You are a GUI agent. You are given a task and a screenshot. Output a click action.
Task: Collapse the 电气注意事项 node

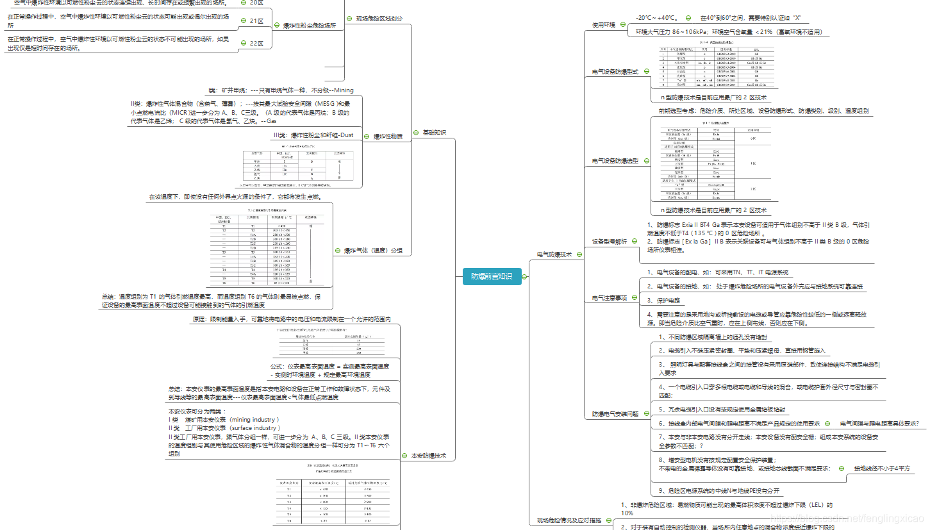pos(634,298)
